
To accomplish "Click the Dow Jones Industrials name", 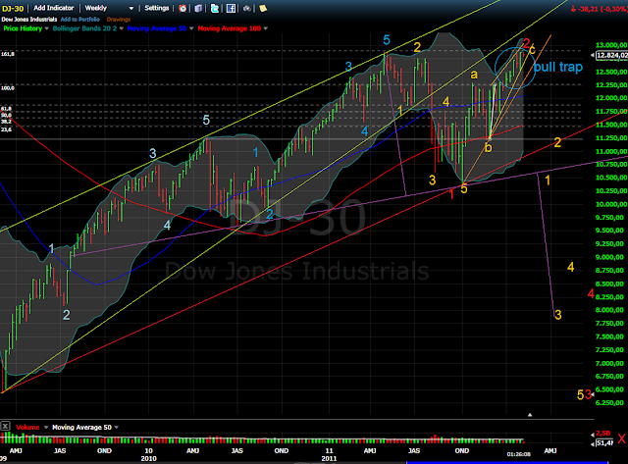I will click(x=29, y=20).
